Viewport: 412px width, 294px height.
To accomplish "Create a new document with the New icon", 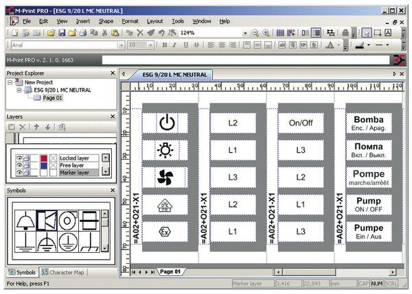I will 15,33.
